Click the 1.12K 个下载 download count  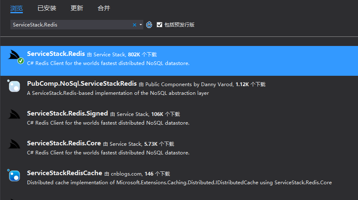[x=250, y=84]
